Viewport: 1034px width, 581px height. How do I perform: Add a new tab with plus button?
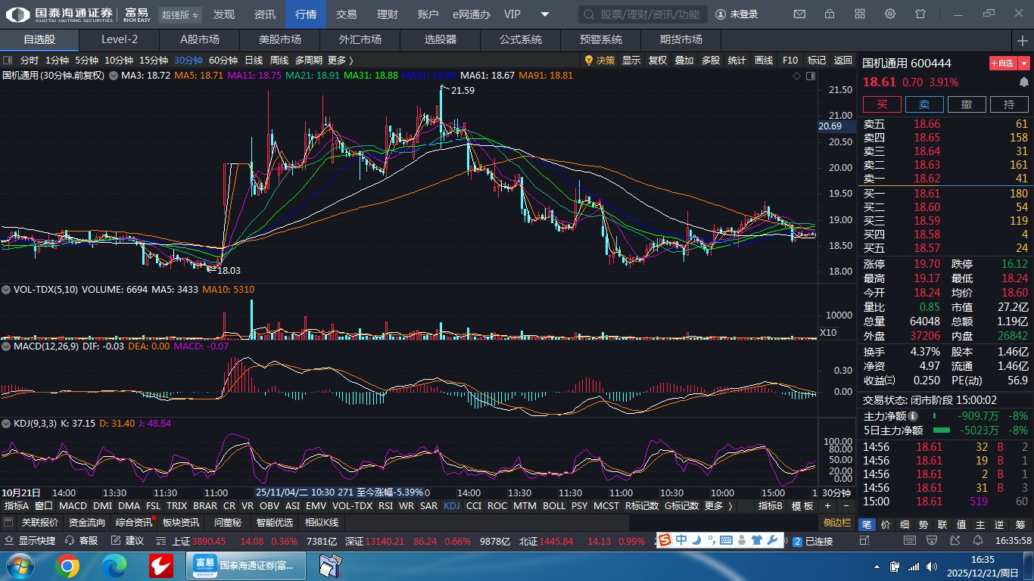tap(1023, 40)
